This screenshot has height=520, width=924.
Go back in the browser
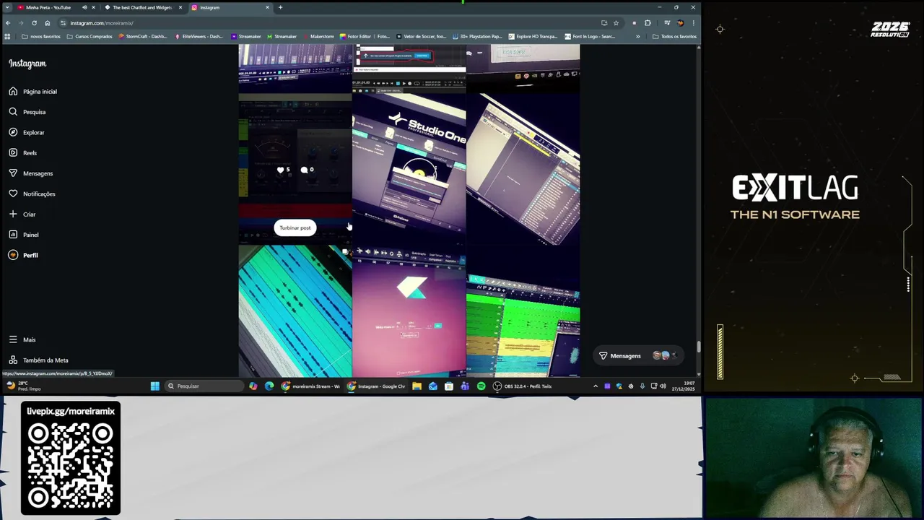[x=8, y=22]
